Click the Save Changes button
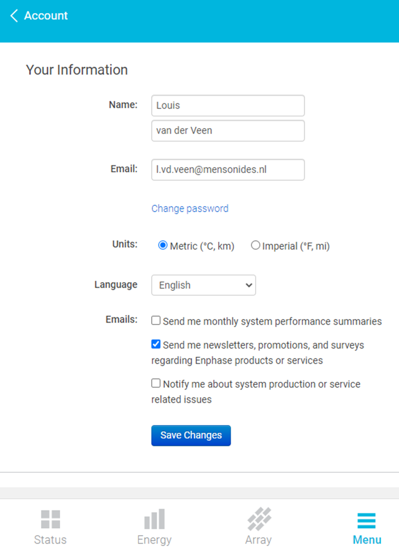The height and width of the screenshot is (550, 399). pos(191,435)
